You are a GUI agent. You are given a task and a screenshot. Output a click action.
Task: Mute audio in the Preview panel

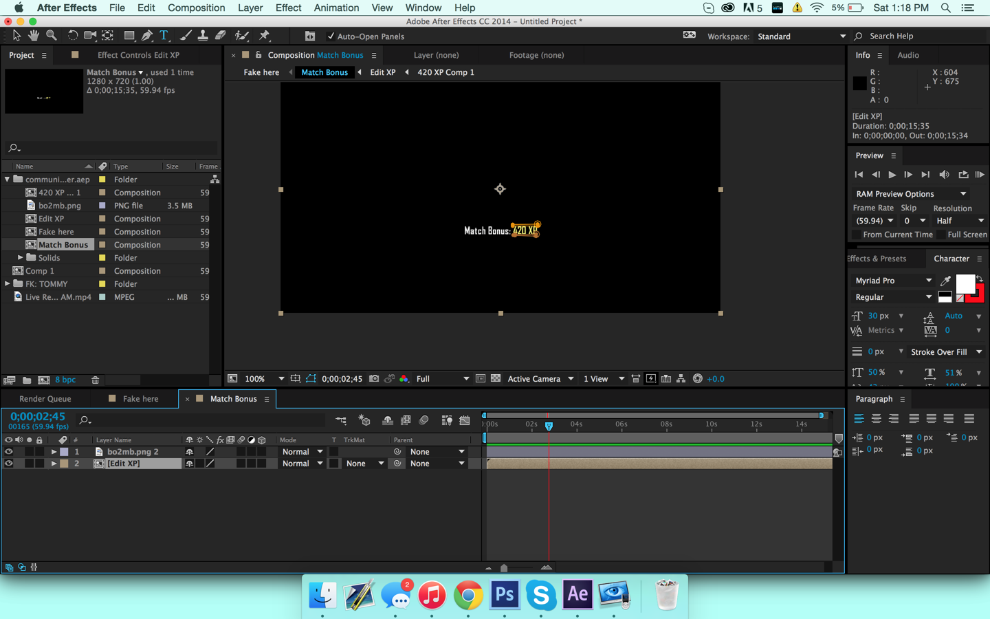[944, 175]
